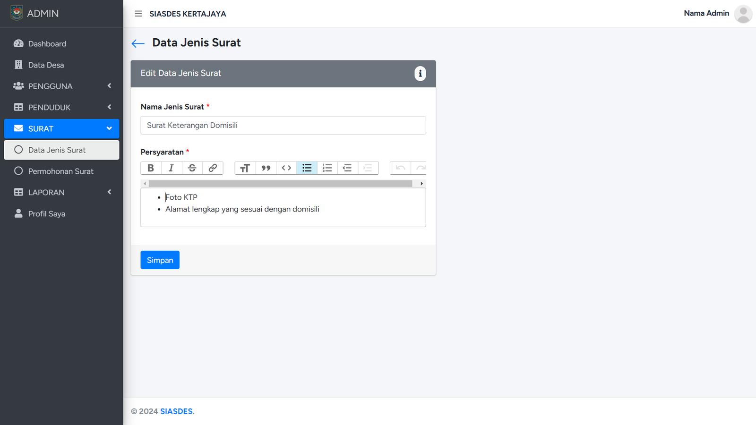
Task: Insert a block quote
Action: coord(266,168)
